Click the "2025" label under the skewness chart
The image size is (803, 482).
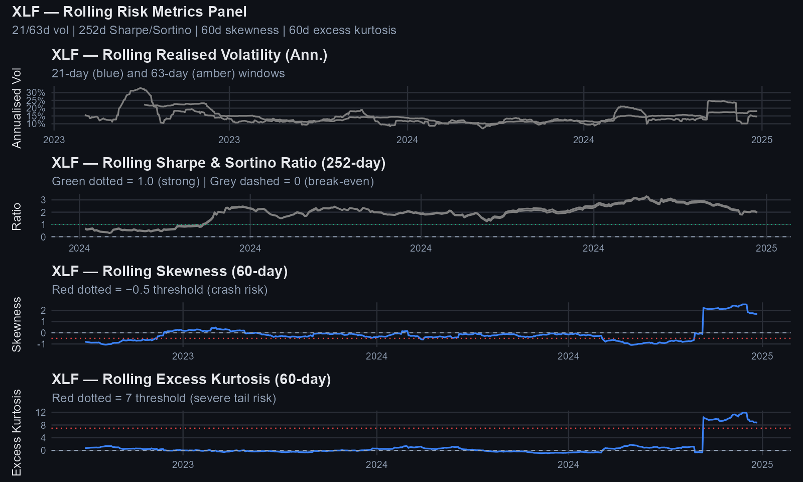point(762,356)
